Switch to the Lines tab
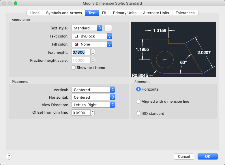 [35, 13]
